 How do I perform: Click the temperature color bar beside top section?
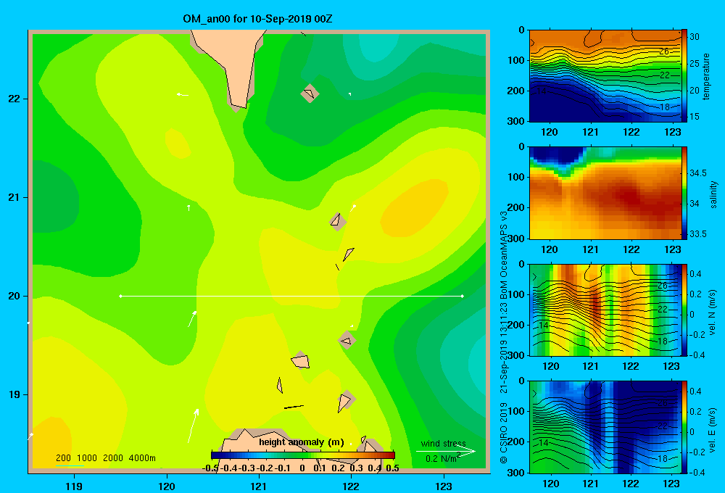(684, 75)
